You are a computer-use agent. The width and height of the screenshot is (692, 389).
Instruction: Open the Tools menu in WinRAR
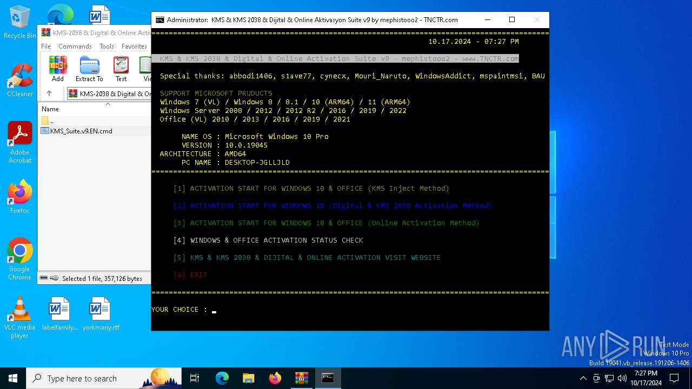click(107, 46)
